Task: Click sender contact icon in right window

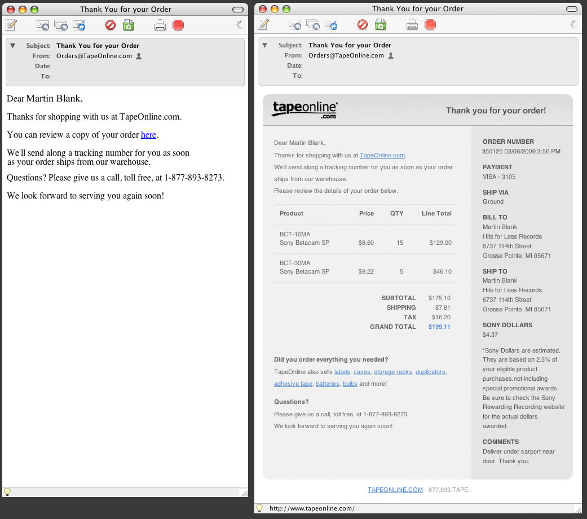Action: [x=391, y=55]
